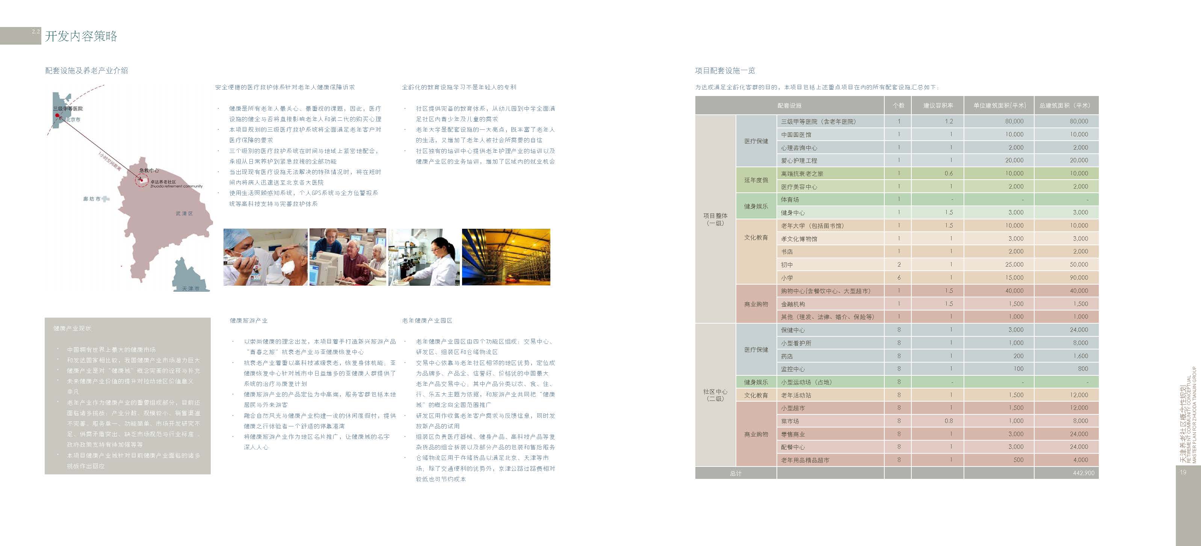Click row 药店
The height and width of the screenshot is (546, 1201).
coord(938,356)
